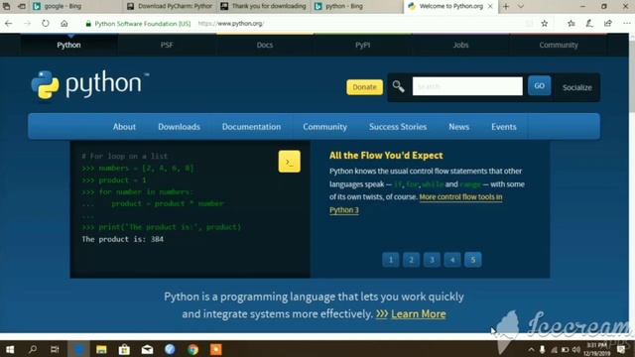Image resolution: width=635 pixels, height=357 pixels.
Task: Open Task View on taskbar
Action: [55, 349]
